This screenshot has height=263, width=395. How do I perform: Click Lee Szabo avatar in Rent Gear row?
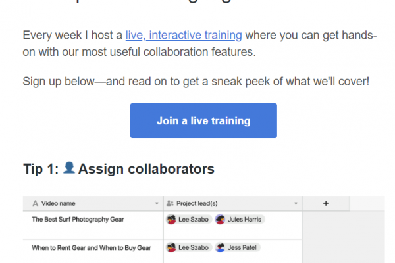pos(171,247)
